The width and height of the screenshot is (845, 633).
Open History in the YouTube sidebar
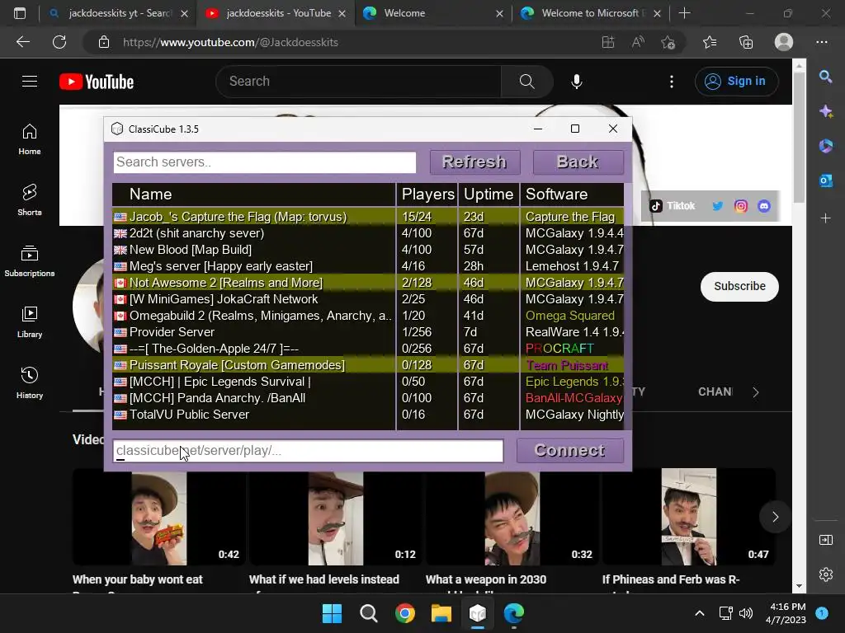coord(30,382)
